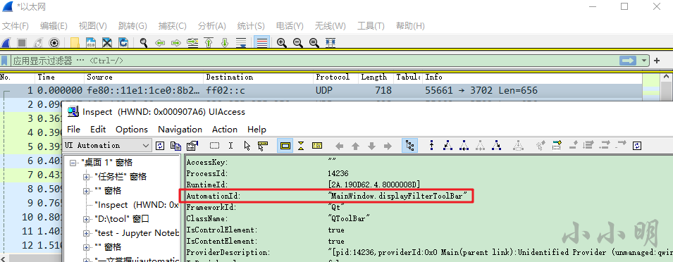The image size is (673, 262).
Task: Click the reload capture file icon
Action: 123,43
